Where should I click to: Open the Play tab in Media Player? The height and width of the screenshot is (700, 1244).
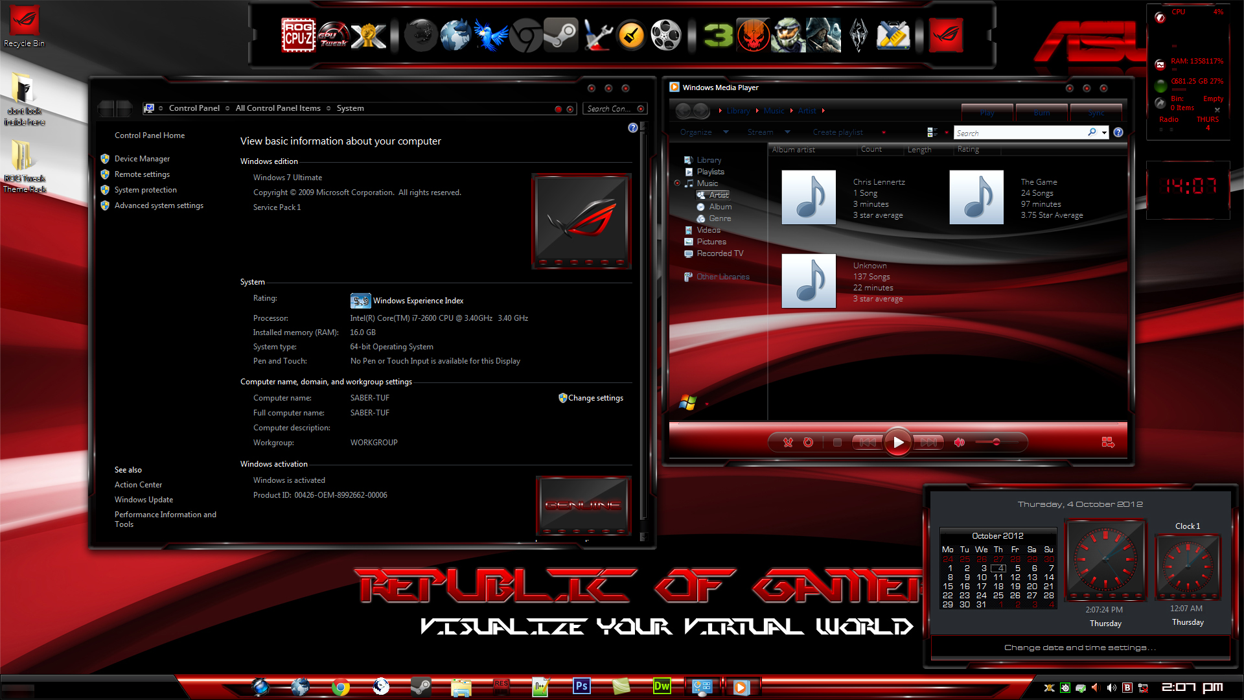coord(987,112)
